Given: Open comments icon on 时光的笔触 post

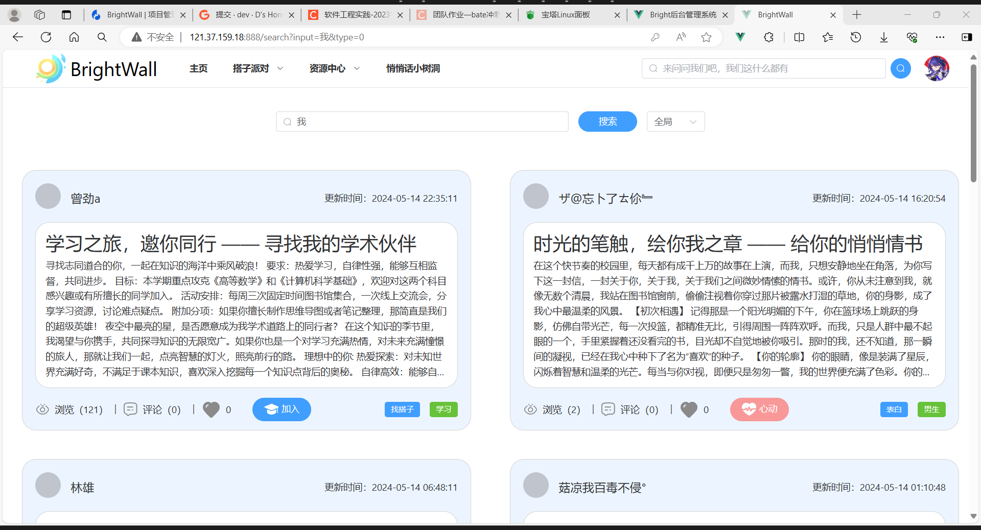Looking at the screenshot, I should [609, 409].
